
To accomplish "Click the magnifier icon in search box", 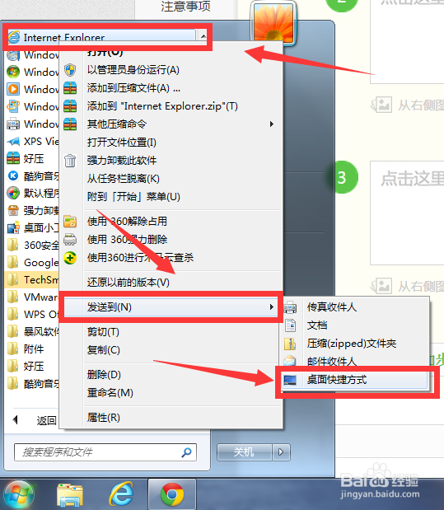I will 186,452.
